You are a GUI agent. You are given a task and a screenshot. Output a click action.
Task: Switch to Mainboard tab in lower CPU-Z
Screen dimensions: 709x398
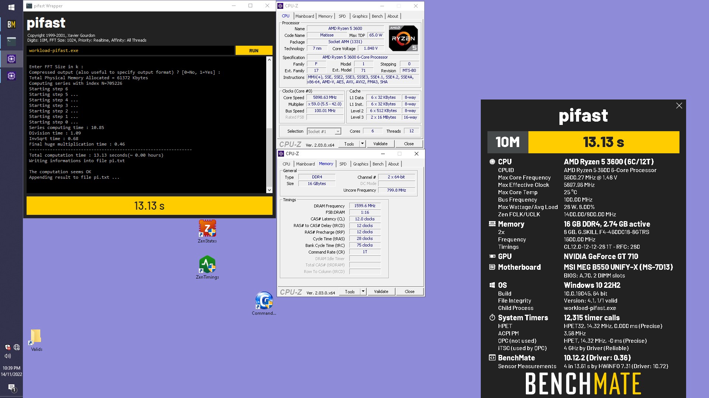point(305,164)
